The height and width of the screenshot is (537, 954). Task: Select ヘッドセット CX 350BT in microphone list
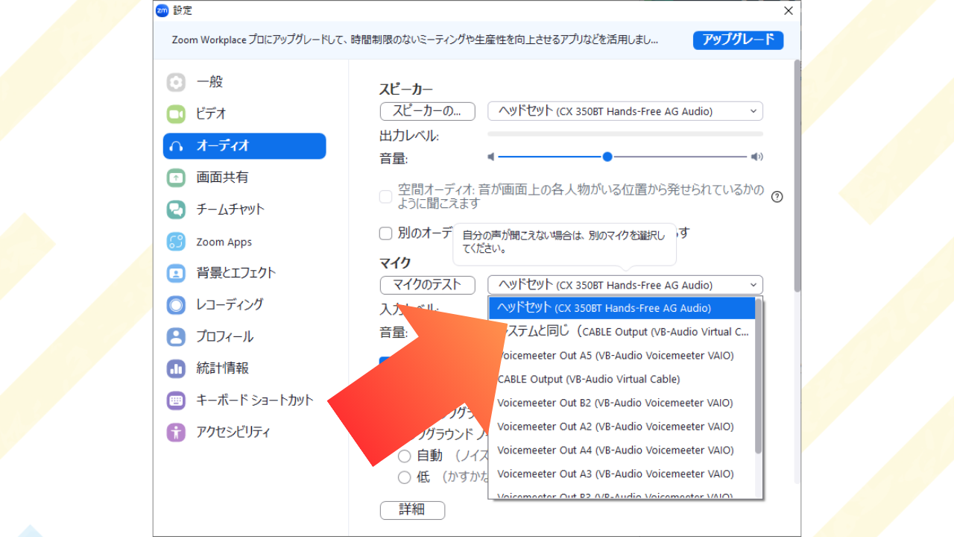[622, 308]
